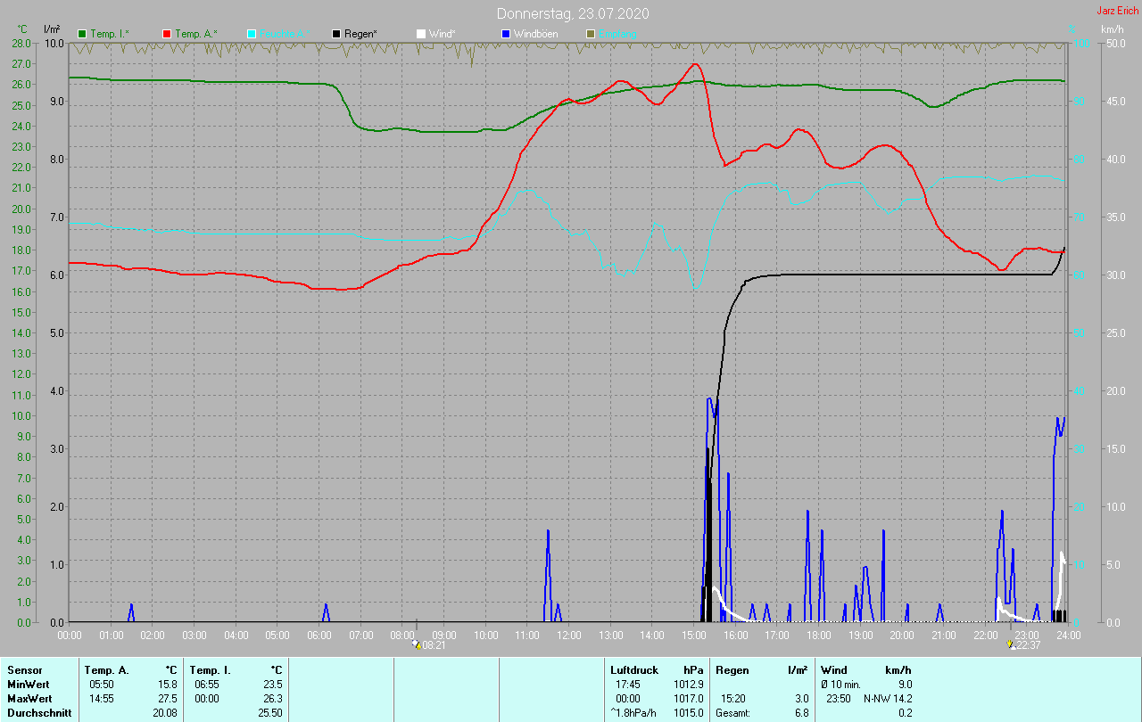Click the black Regen legend swatch

coord(336,34)
